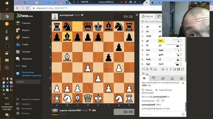
Task: Select highlighted move Cb7 in move list
Action: click(x=161, y=41)
